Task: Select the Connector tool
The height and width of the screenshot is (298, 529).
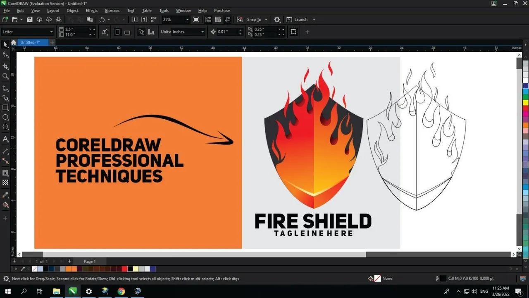Action: tap(5, 161)
